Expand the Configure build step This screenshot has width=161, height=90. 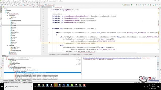click(8, 62)
